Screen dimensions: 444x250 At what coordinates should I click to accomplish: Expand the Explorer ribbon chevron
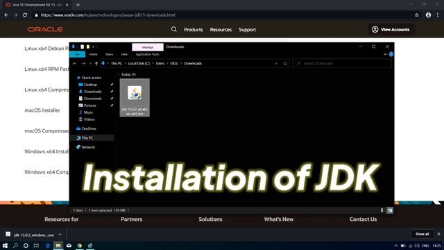[x=385, y=54]
